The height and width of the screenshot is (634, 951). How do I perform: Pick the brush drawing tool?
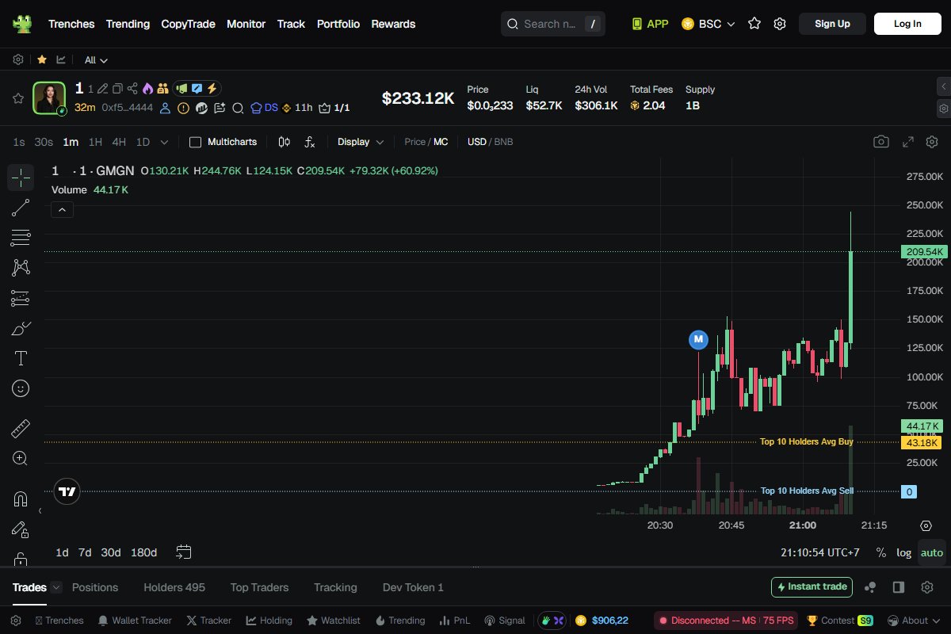[x=21, y=328]
